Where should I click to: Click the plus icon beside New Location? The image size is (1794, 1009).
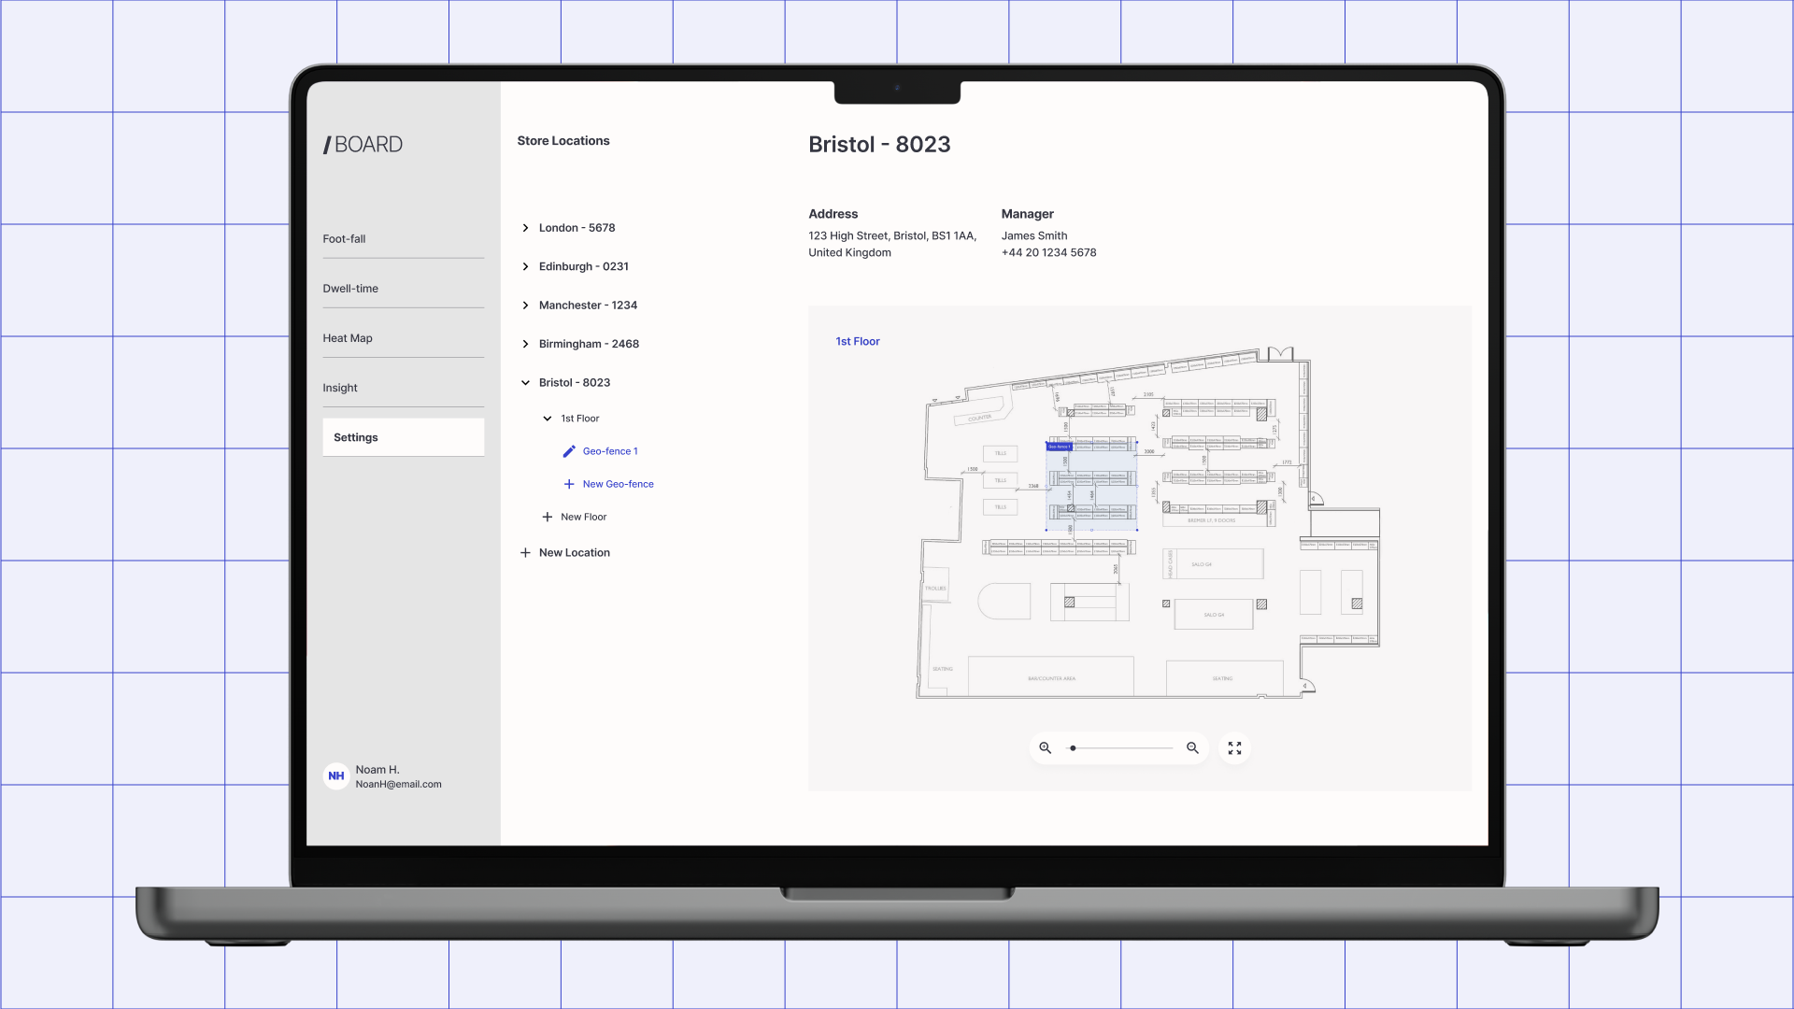coord(525,553)
